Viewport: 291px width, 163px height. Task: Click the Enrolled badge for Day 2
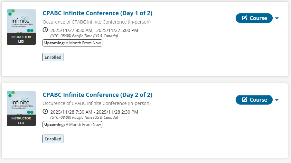click(x=53, y=139)
